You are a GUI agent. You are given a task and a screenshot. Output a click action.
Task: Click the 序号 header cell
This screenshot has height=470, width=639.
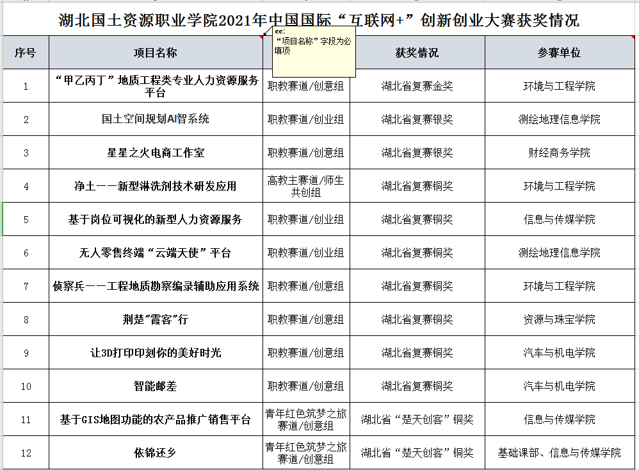point(26,53)
